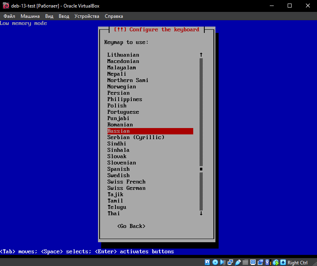Click the optical disc status icon
The width and height of the screenshot is (317, 266).
[x=215, y=262]
